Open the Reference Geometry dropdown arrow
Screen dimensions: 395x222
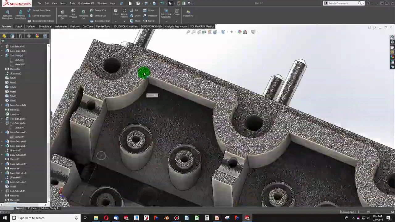(x=166, y=21)
